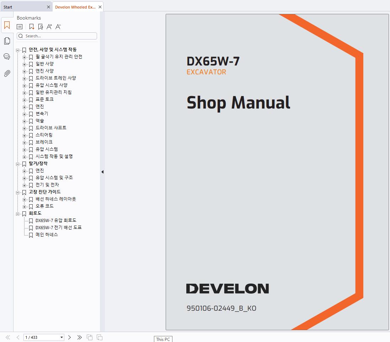The image size is (390, 342).
Task: Jump to the last page
Action: click(x=79, y=337)
